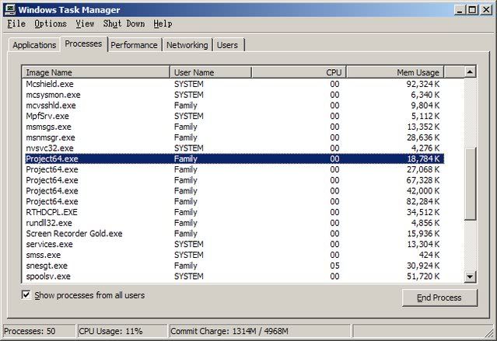
Task: Select Project64.exe row using 27,068 K
Action: (x=235, y=169)
